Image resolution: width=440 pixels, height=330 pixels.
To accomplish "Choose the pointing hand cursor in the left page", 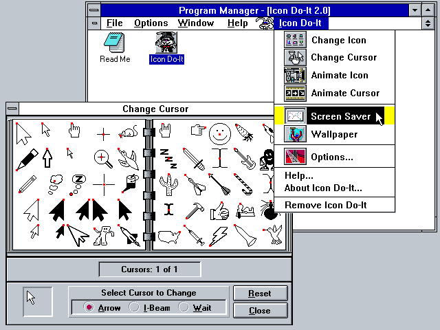I will [74, 131].
